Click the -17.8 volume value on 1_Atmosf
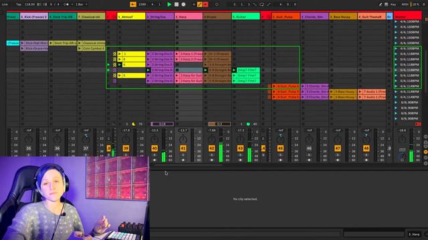The width and height of the screenshot is (428, 240). pyautogui.click(x=126, y=131)
